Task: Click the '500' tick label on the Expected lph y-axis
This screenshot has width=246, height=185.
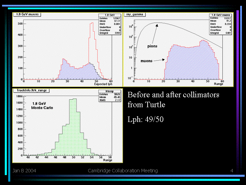Action: [x=20, y=24]
